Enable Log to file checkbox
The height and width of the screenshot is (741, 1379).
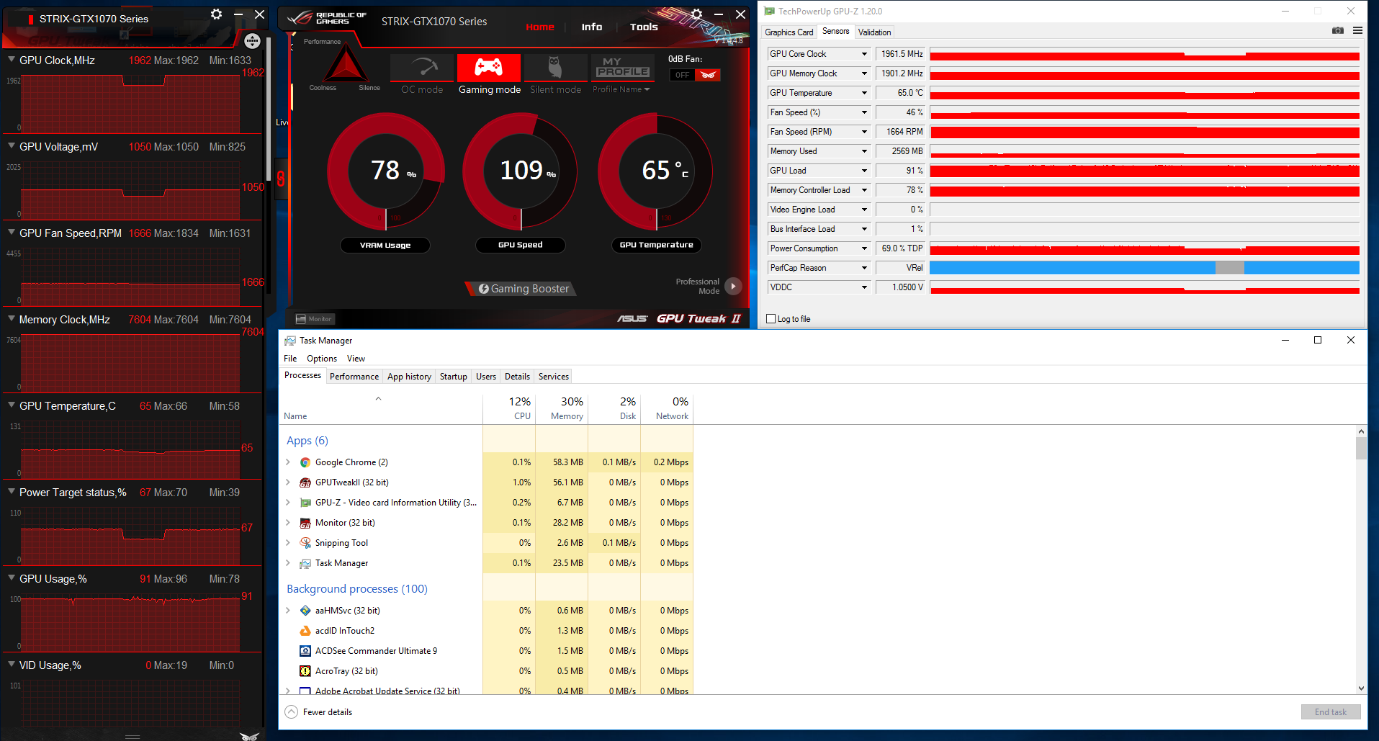pyautogui.click(x=771, y=319)
